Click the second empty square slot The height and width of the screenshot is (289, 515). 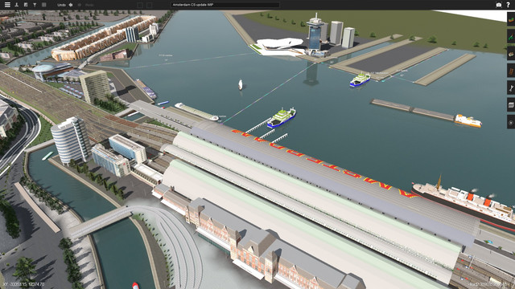point(149,5)
